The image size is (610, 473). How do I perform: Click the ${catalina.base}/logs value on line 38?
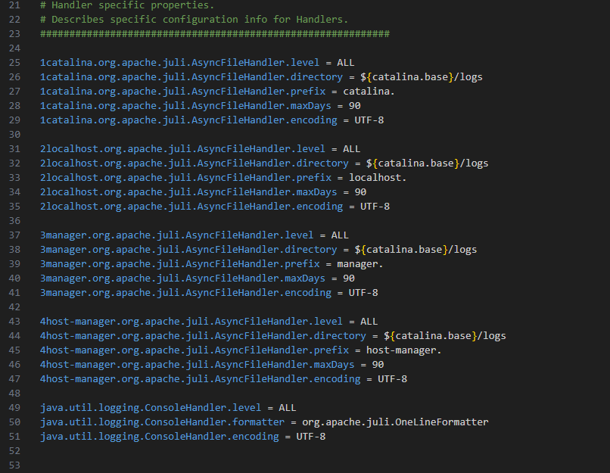pos(415,250)
